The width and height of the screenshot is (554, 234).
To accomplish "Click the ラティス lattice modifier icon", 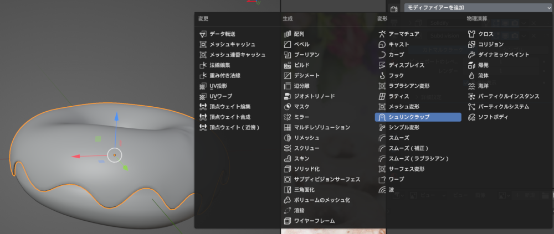I will click(382, 96).
